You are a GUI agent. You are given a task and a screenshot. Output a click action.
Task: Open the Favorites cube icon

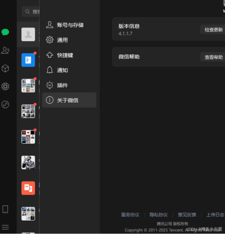click(5, 69)
